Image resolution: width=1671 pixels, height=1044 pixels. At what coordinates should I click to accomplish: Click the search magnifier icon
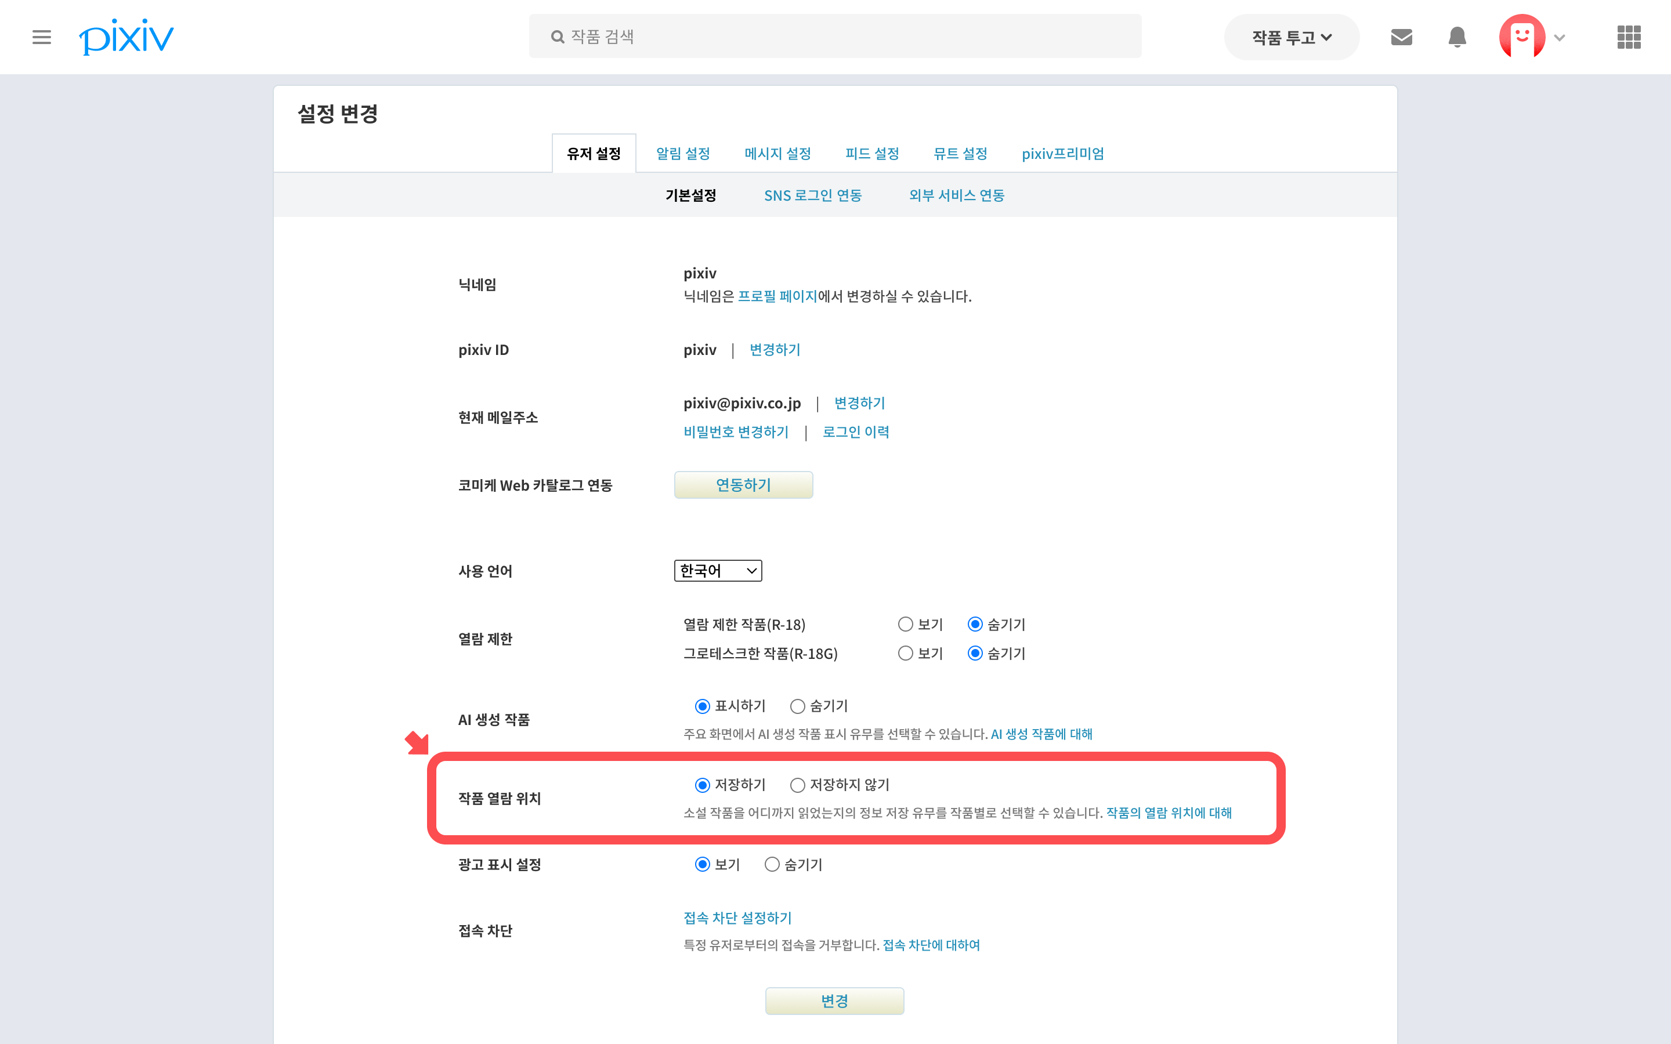click(x=557, y=37)
